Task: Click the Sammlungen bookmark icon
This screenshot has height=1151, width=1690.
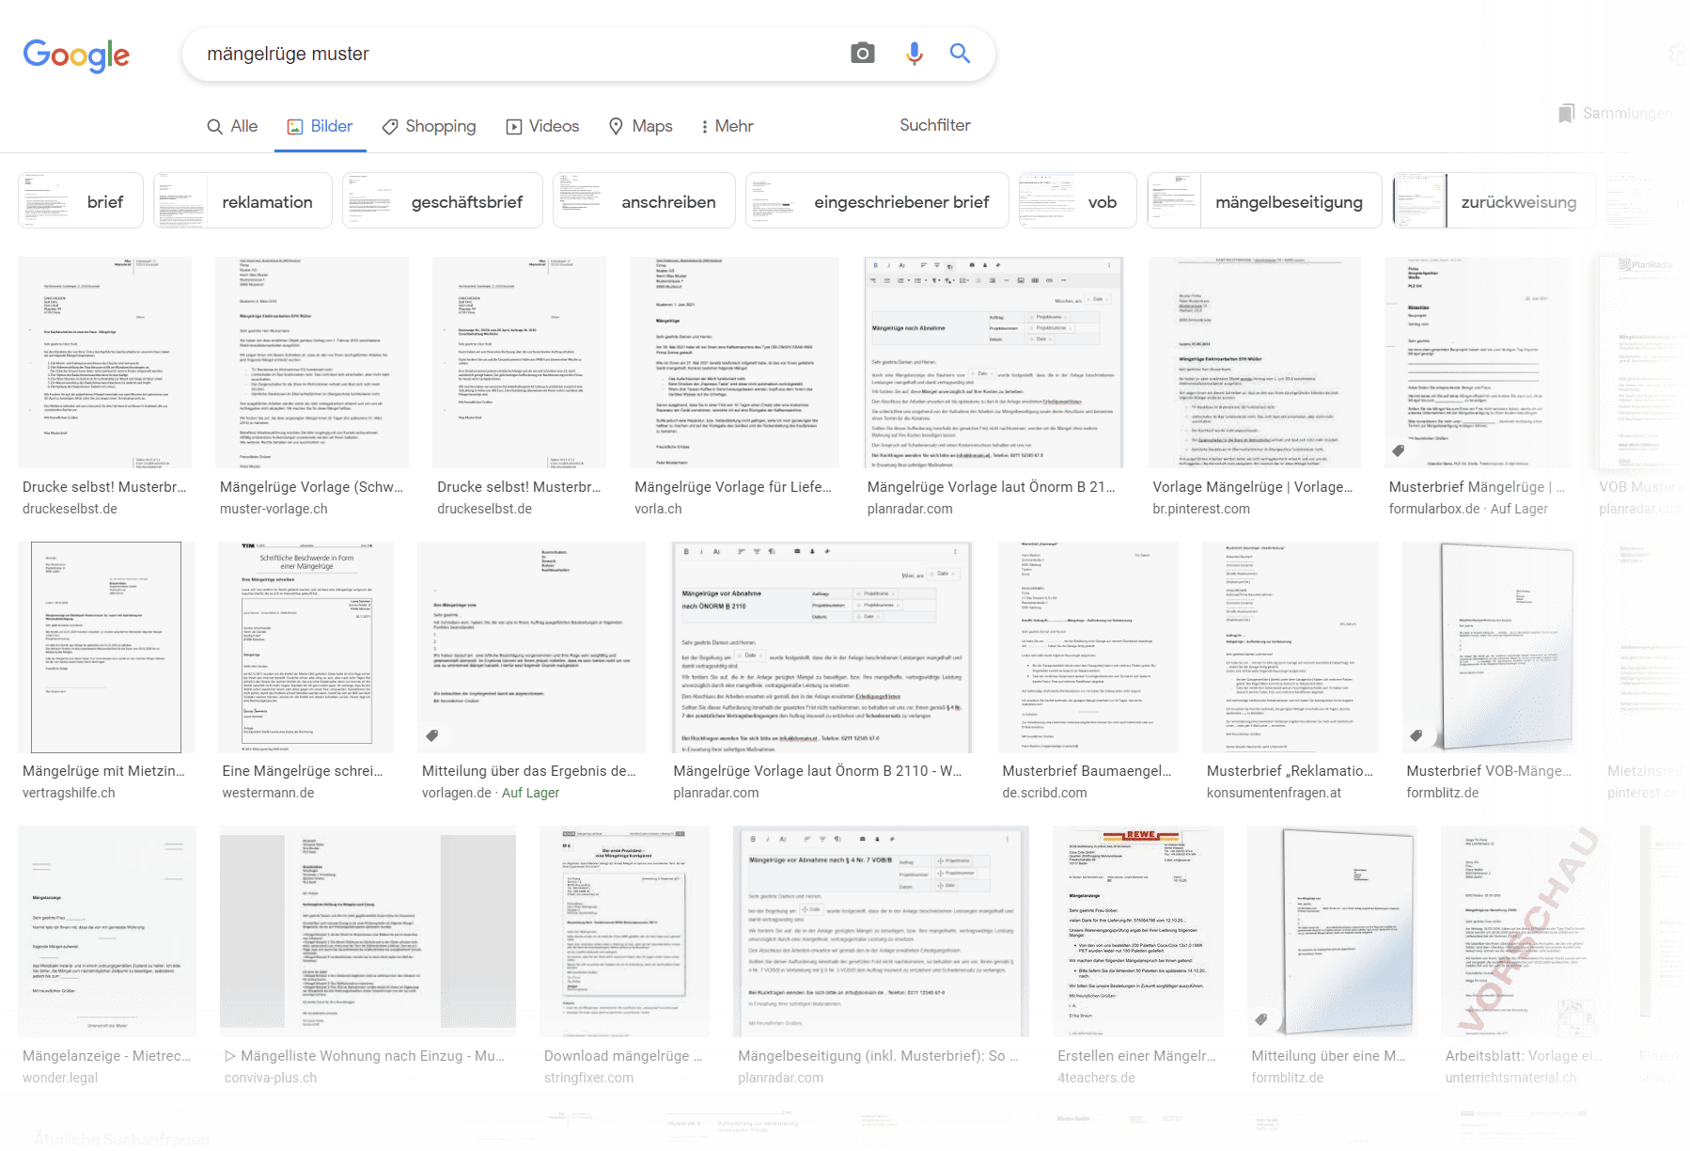Action: tap(1566, 114)
